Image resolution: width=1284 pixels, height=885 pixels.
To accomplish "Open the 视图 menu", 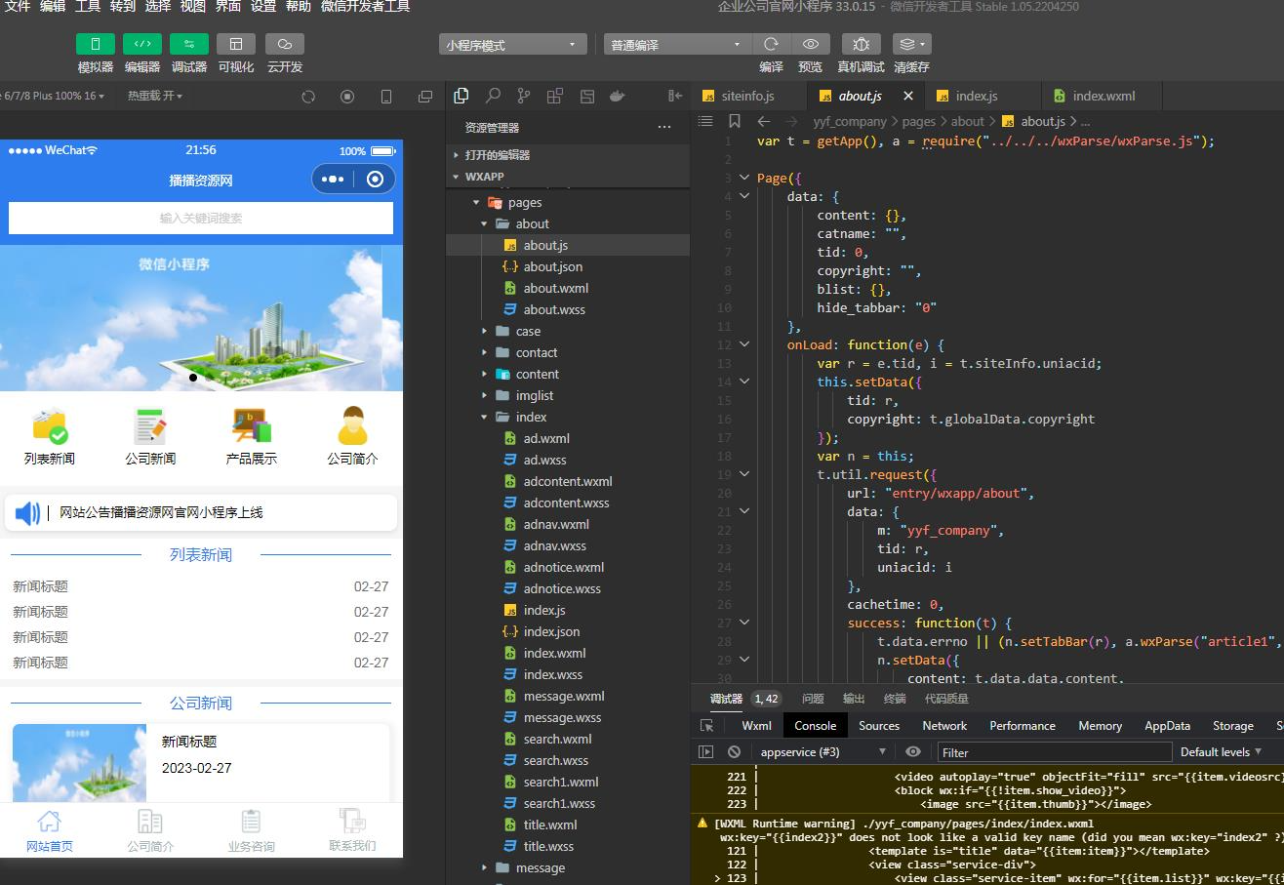I will coord(193,7).
